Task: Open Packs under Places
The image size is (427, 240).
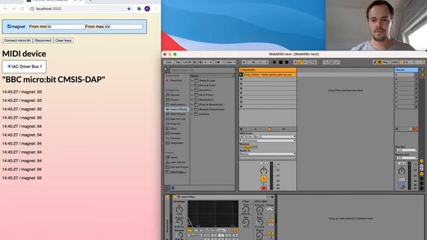Action: [173, 157]
